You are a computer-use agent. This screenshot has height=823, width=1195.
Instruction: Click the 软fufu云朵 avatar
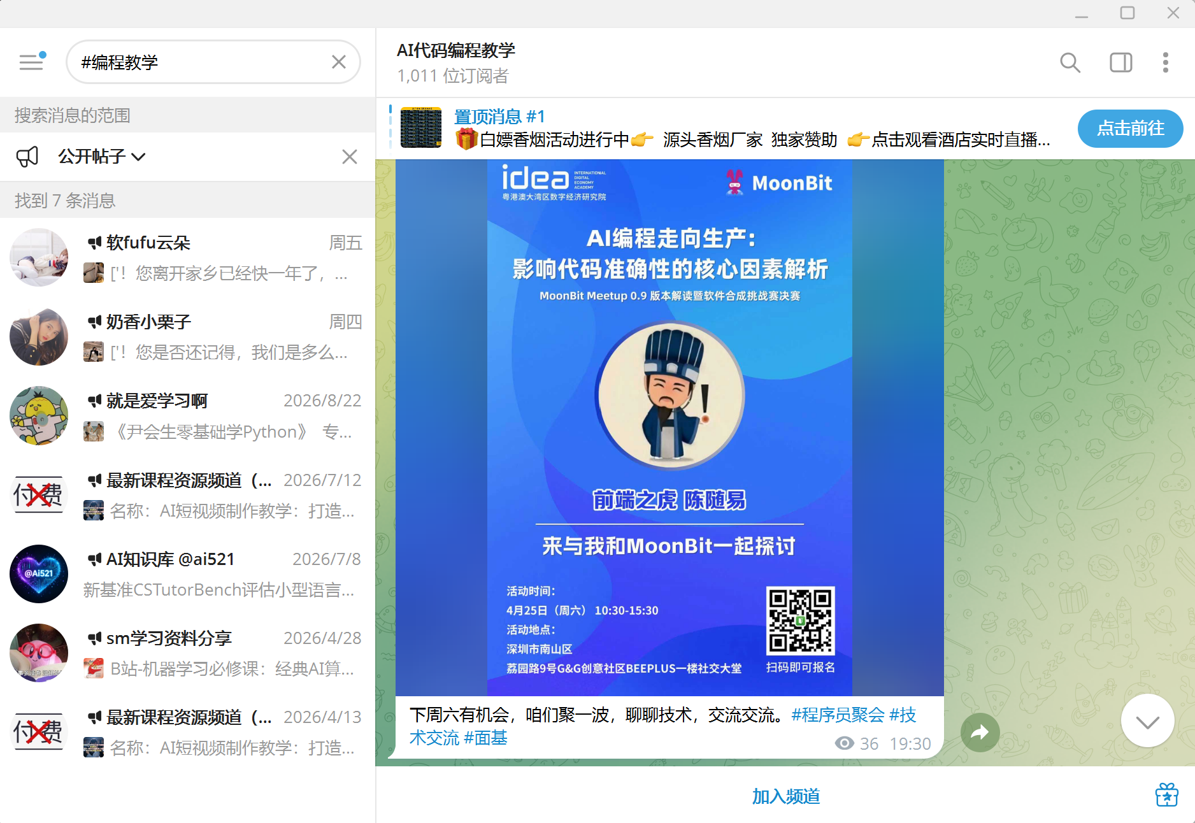click(39, 257)
